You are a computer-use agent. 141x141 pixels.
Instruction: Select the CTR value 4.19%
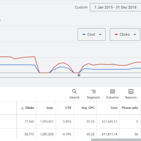(67, 134)
